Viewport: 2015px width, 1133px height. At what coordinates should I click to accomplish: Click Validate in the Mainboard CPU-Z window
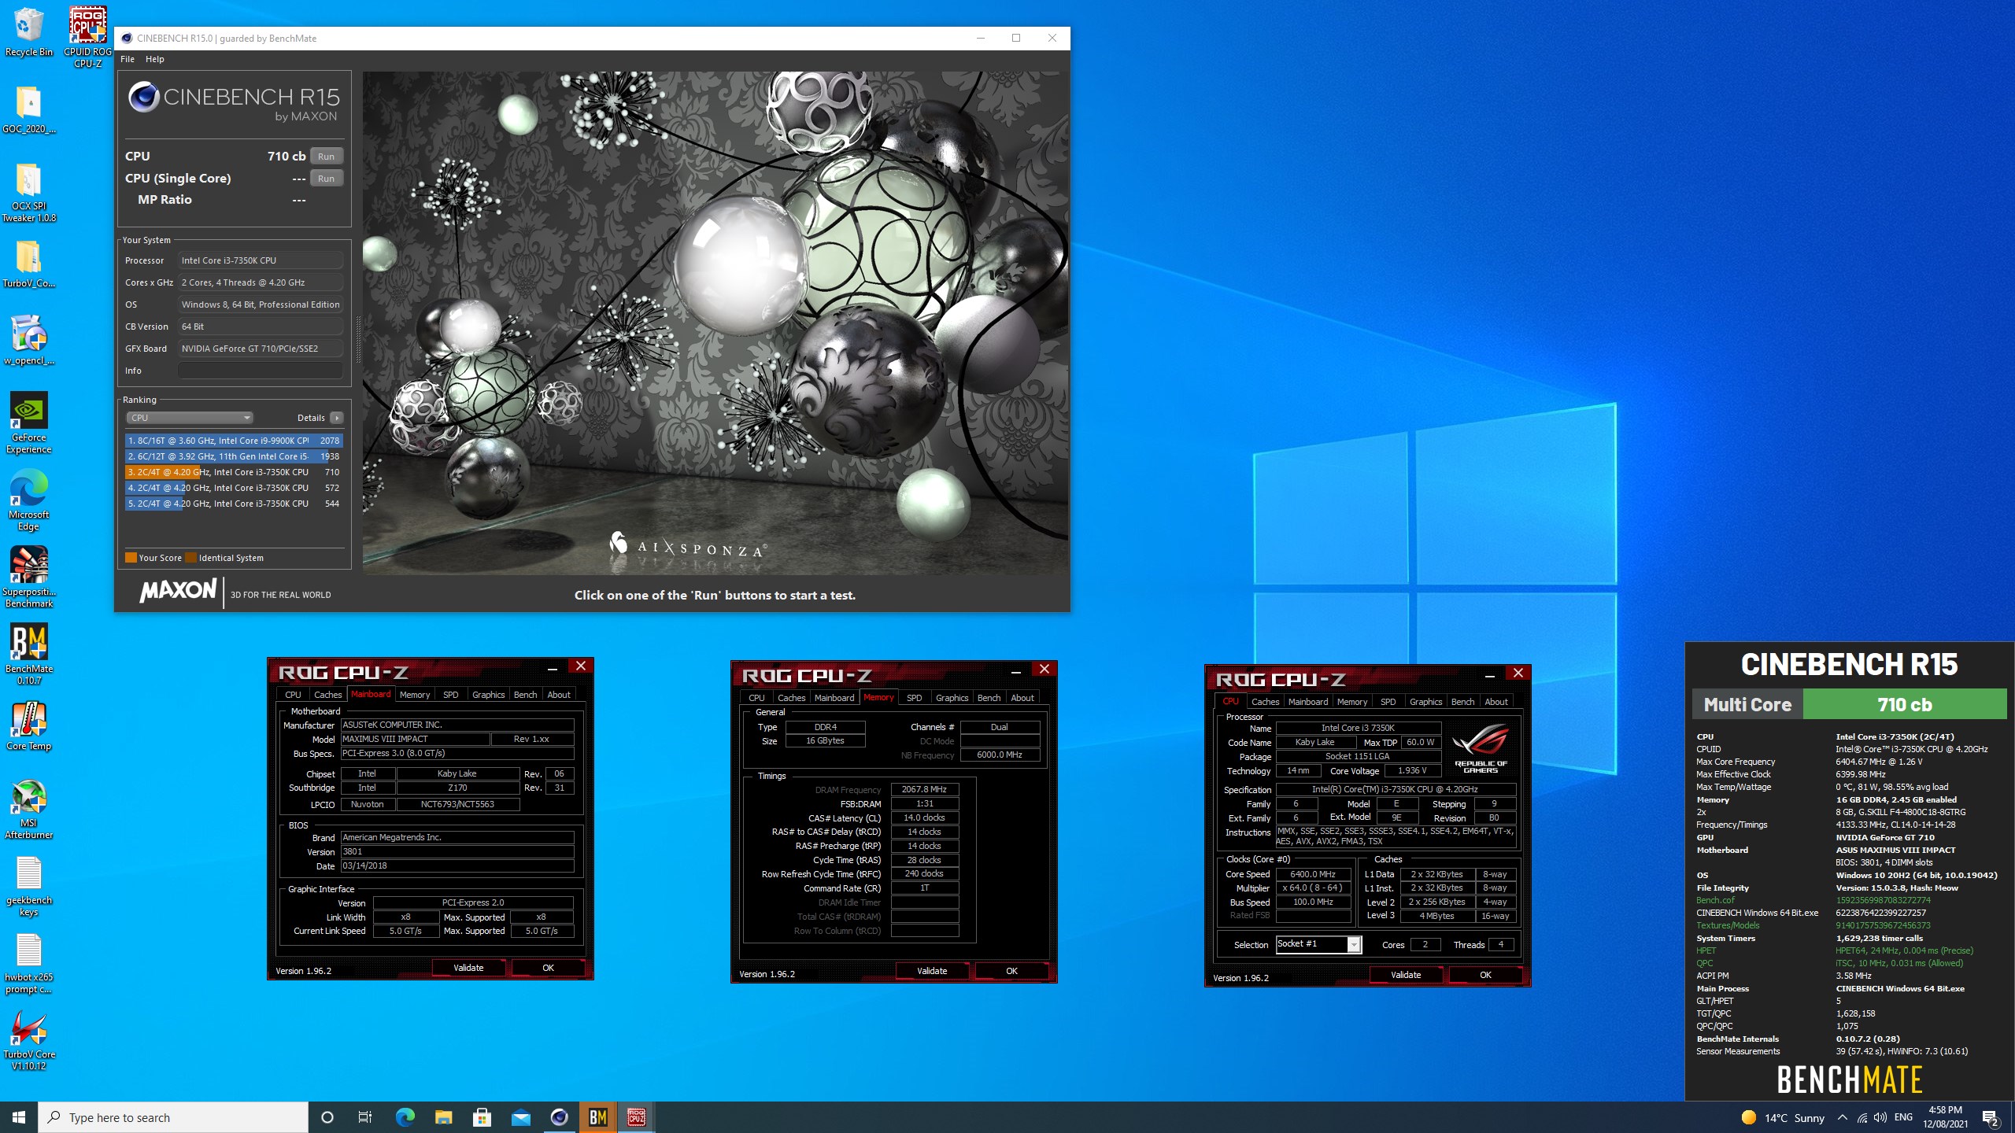pos(468,968)
